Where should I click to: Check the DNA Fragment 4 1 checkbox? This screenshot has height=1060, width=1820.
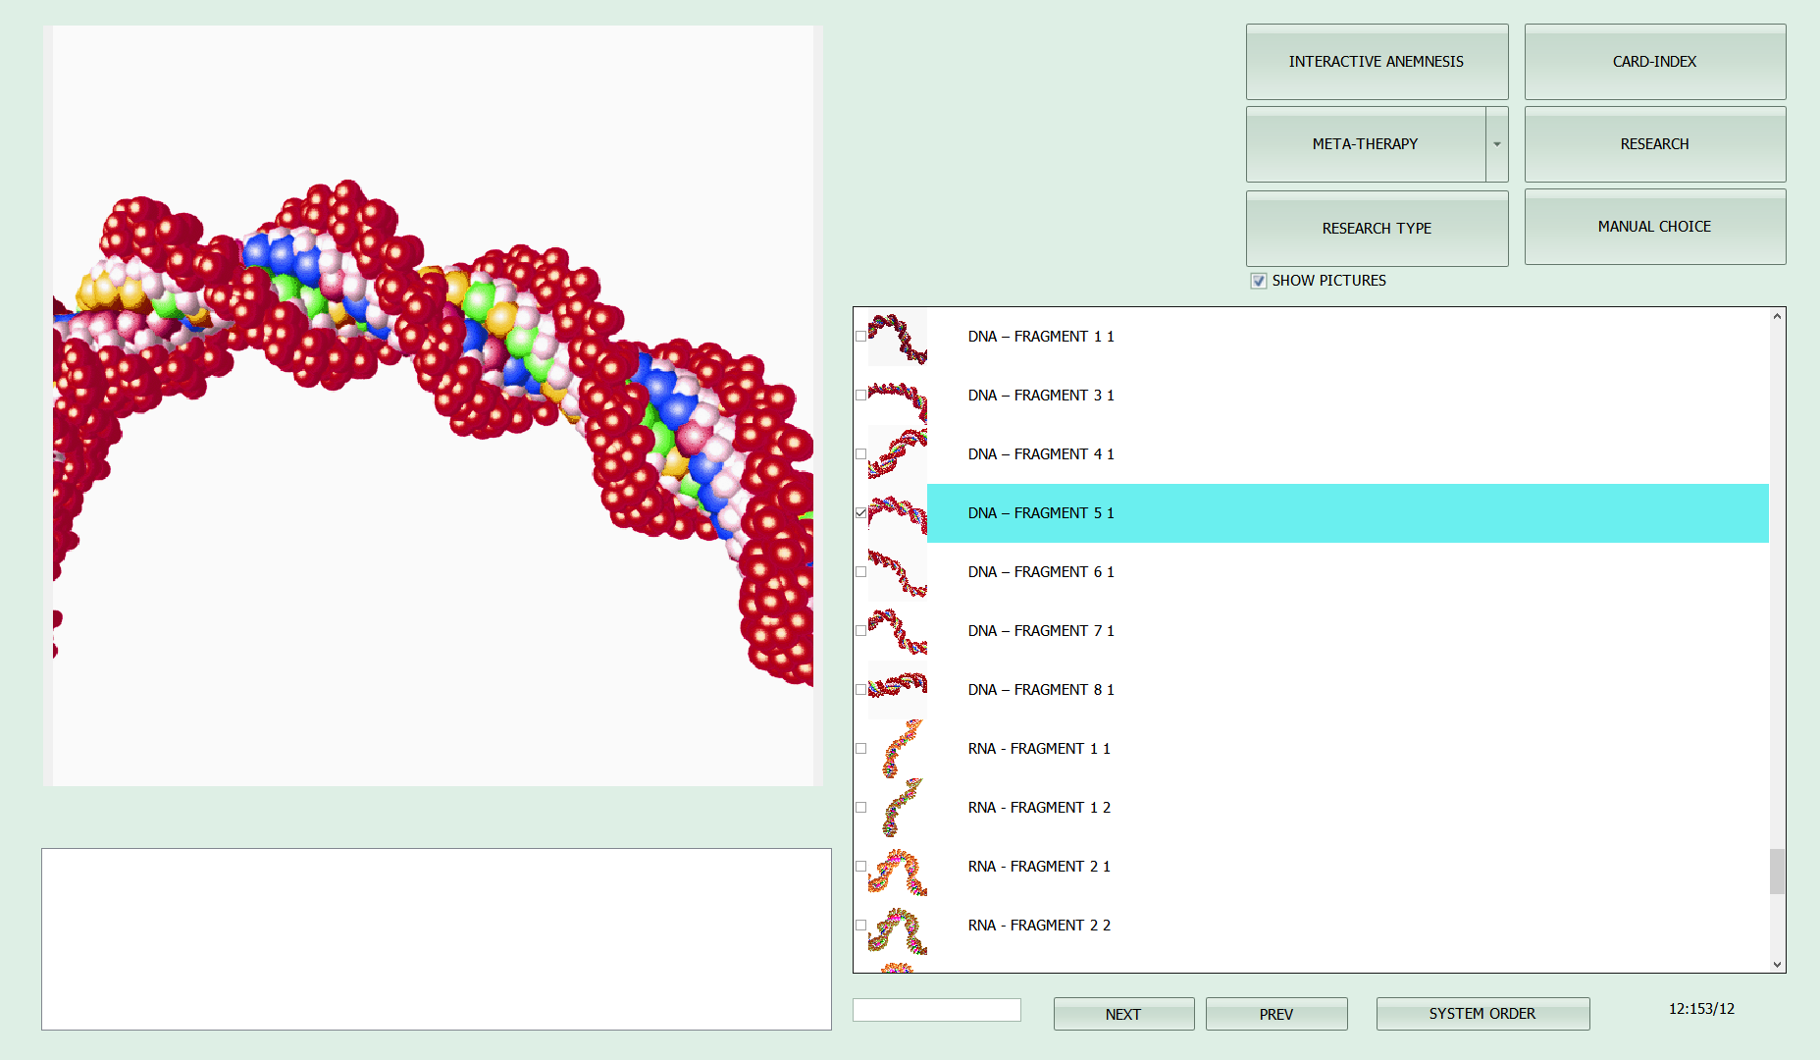pyautogui.click(x=860, y=454)
